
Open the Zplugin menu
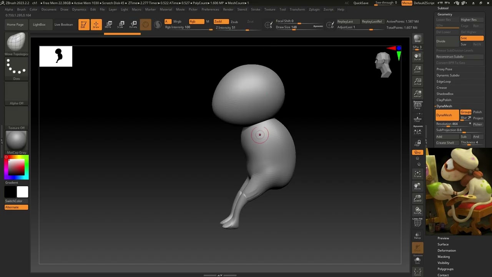point(314,9)
